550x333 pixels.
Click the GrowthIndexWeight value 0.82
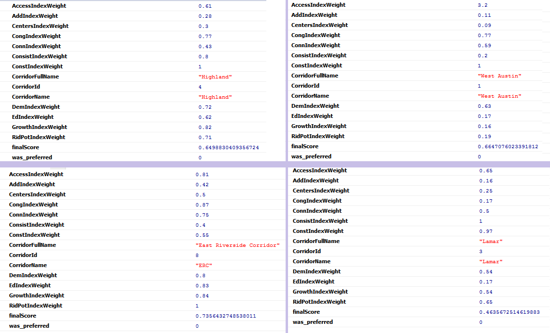tap(205, 128)
